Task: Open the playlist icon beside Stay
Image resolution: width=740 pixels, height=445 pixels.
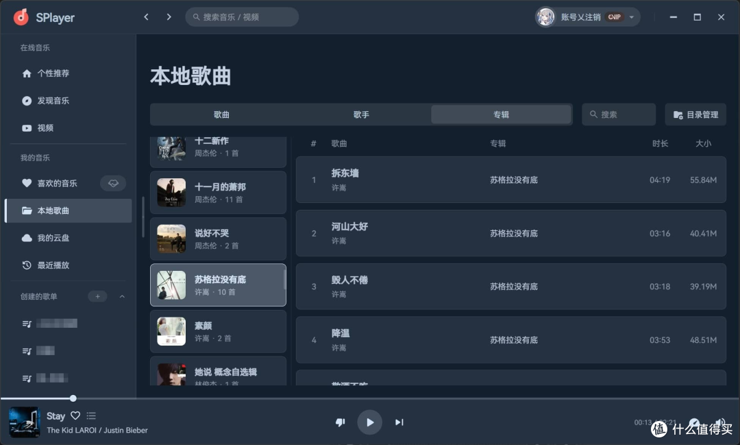Action: coord(92,416)
